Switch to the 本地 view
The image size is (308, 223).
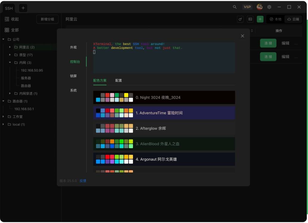(x=276, y=19)
